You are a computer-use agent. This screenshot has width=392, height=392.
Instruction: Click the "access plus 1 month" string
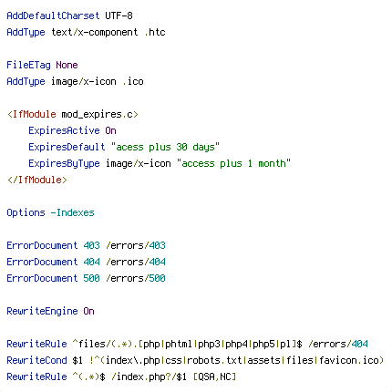pyautogui.click(x=233, y=163)
